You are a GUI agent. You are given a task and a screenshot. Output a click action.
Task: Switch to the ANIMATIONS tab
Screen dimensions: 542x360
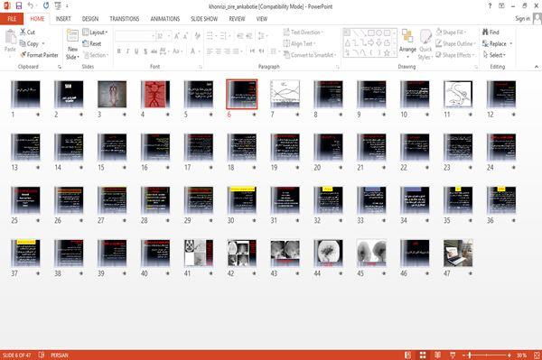[x=165, y=19]
